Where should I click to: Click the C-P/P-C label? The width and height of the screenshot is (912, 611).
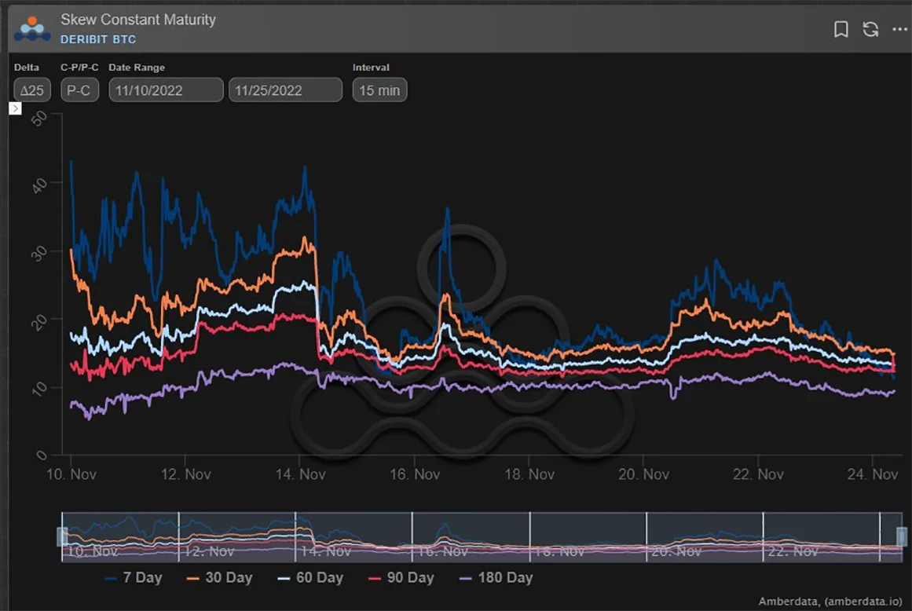79,68
